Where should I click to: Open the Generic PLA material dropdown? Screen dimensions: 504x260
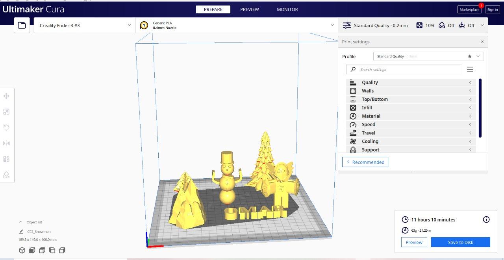click(x=237, y=25)
